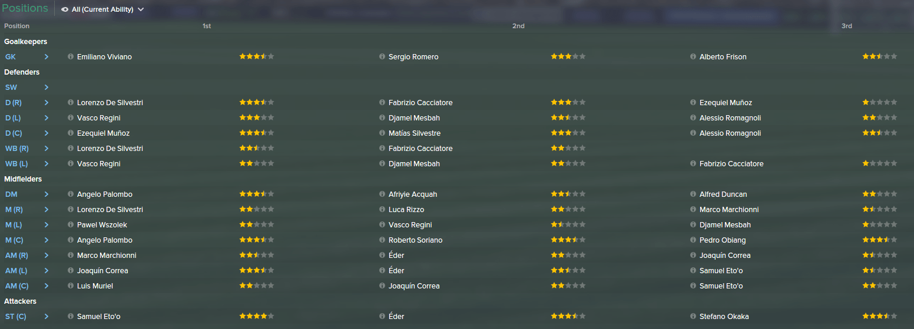
Task: Click info icon next to Stefano Okaka
Action: (693, 317)
